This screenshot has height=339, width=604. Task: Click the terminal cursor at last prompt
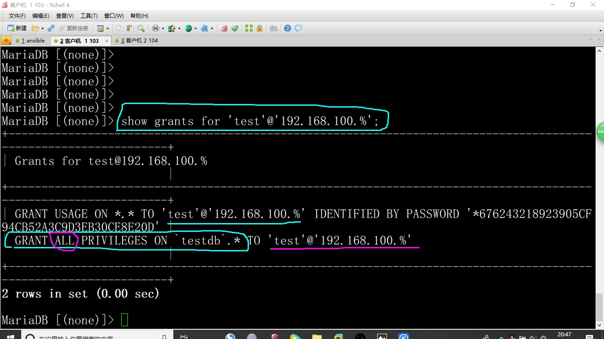124,320
